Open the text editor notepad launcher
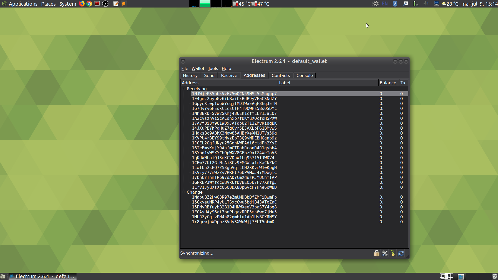 point(116,4)
